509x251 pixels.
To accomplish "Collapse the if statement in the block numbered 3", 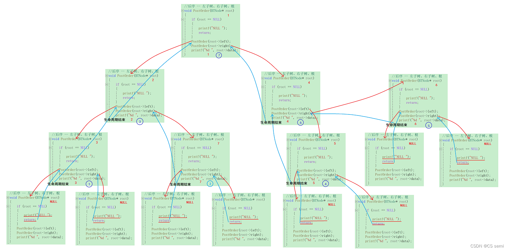I will 50,148.
